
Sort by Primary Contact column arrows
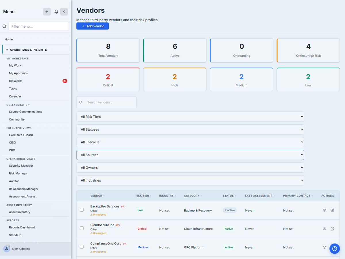312,196
